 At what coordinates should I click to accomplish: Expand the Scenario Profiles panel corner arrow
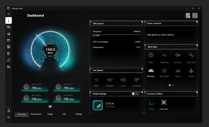pyautogui.click(x=197, y=92)
